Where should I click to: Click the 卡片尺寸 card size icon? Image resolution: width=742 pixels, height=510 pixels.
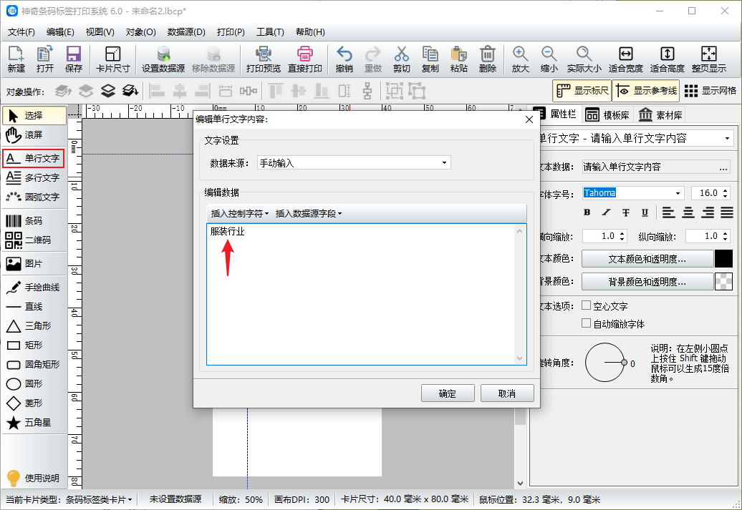(x=112, y=56)
